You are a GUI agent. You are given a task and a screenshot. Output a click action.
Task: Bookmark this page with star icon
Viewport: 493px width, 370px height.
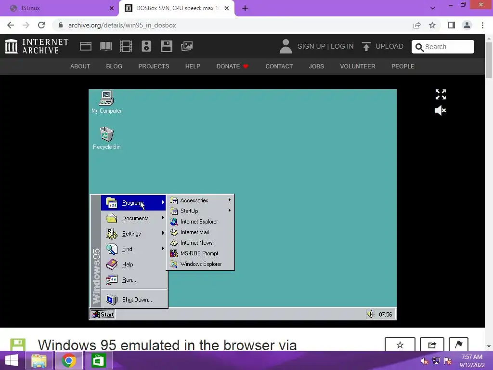coord(432,25)
